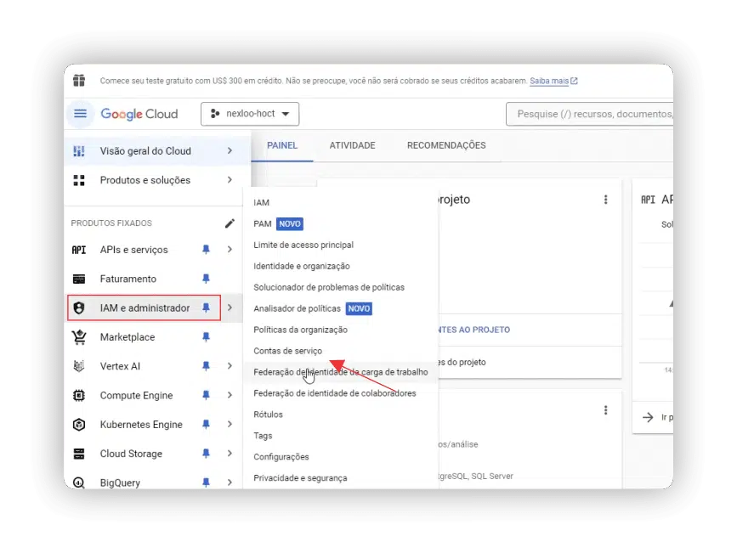Expand the APIs e serviços submenu arrow
737x553 pixels.
click(230, 250)
